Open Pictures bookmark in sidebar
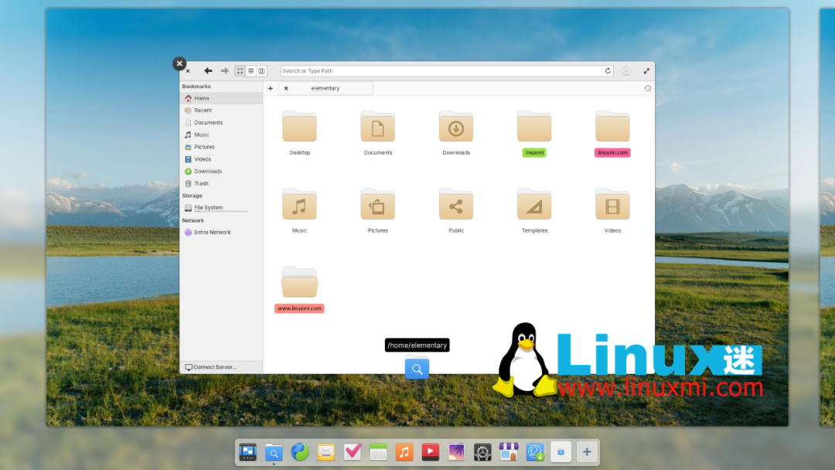 tap(221, 148)
